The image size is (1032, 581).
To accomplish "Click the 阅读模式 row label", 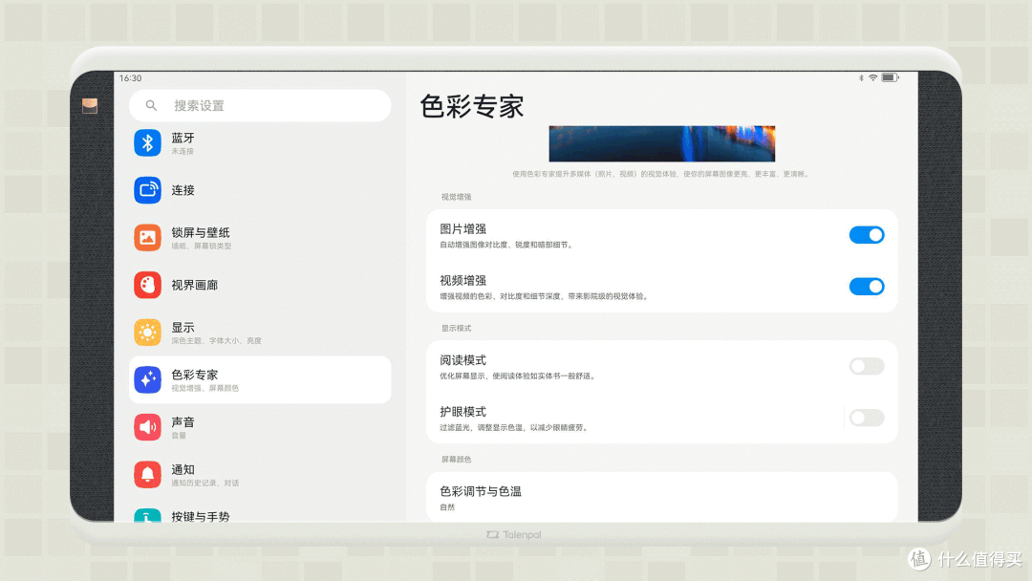I will click(462, 360).
